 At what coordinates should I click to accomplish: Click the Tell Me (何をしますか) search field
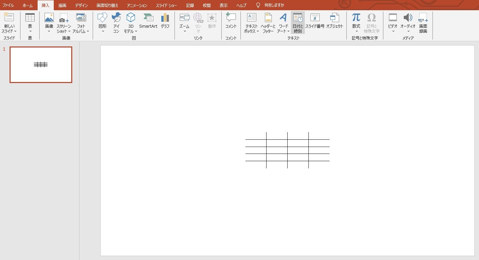(x=274, y=5)
